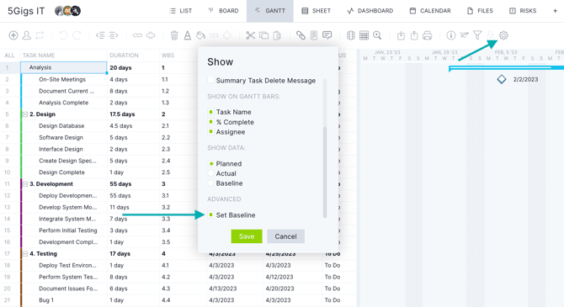Click the info circle icon
564x307 pixels.
[450, 35]
